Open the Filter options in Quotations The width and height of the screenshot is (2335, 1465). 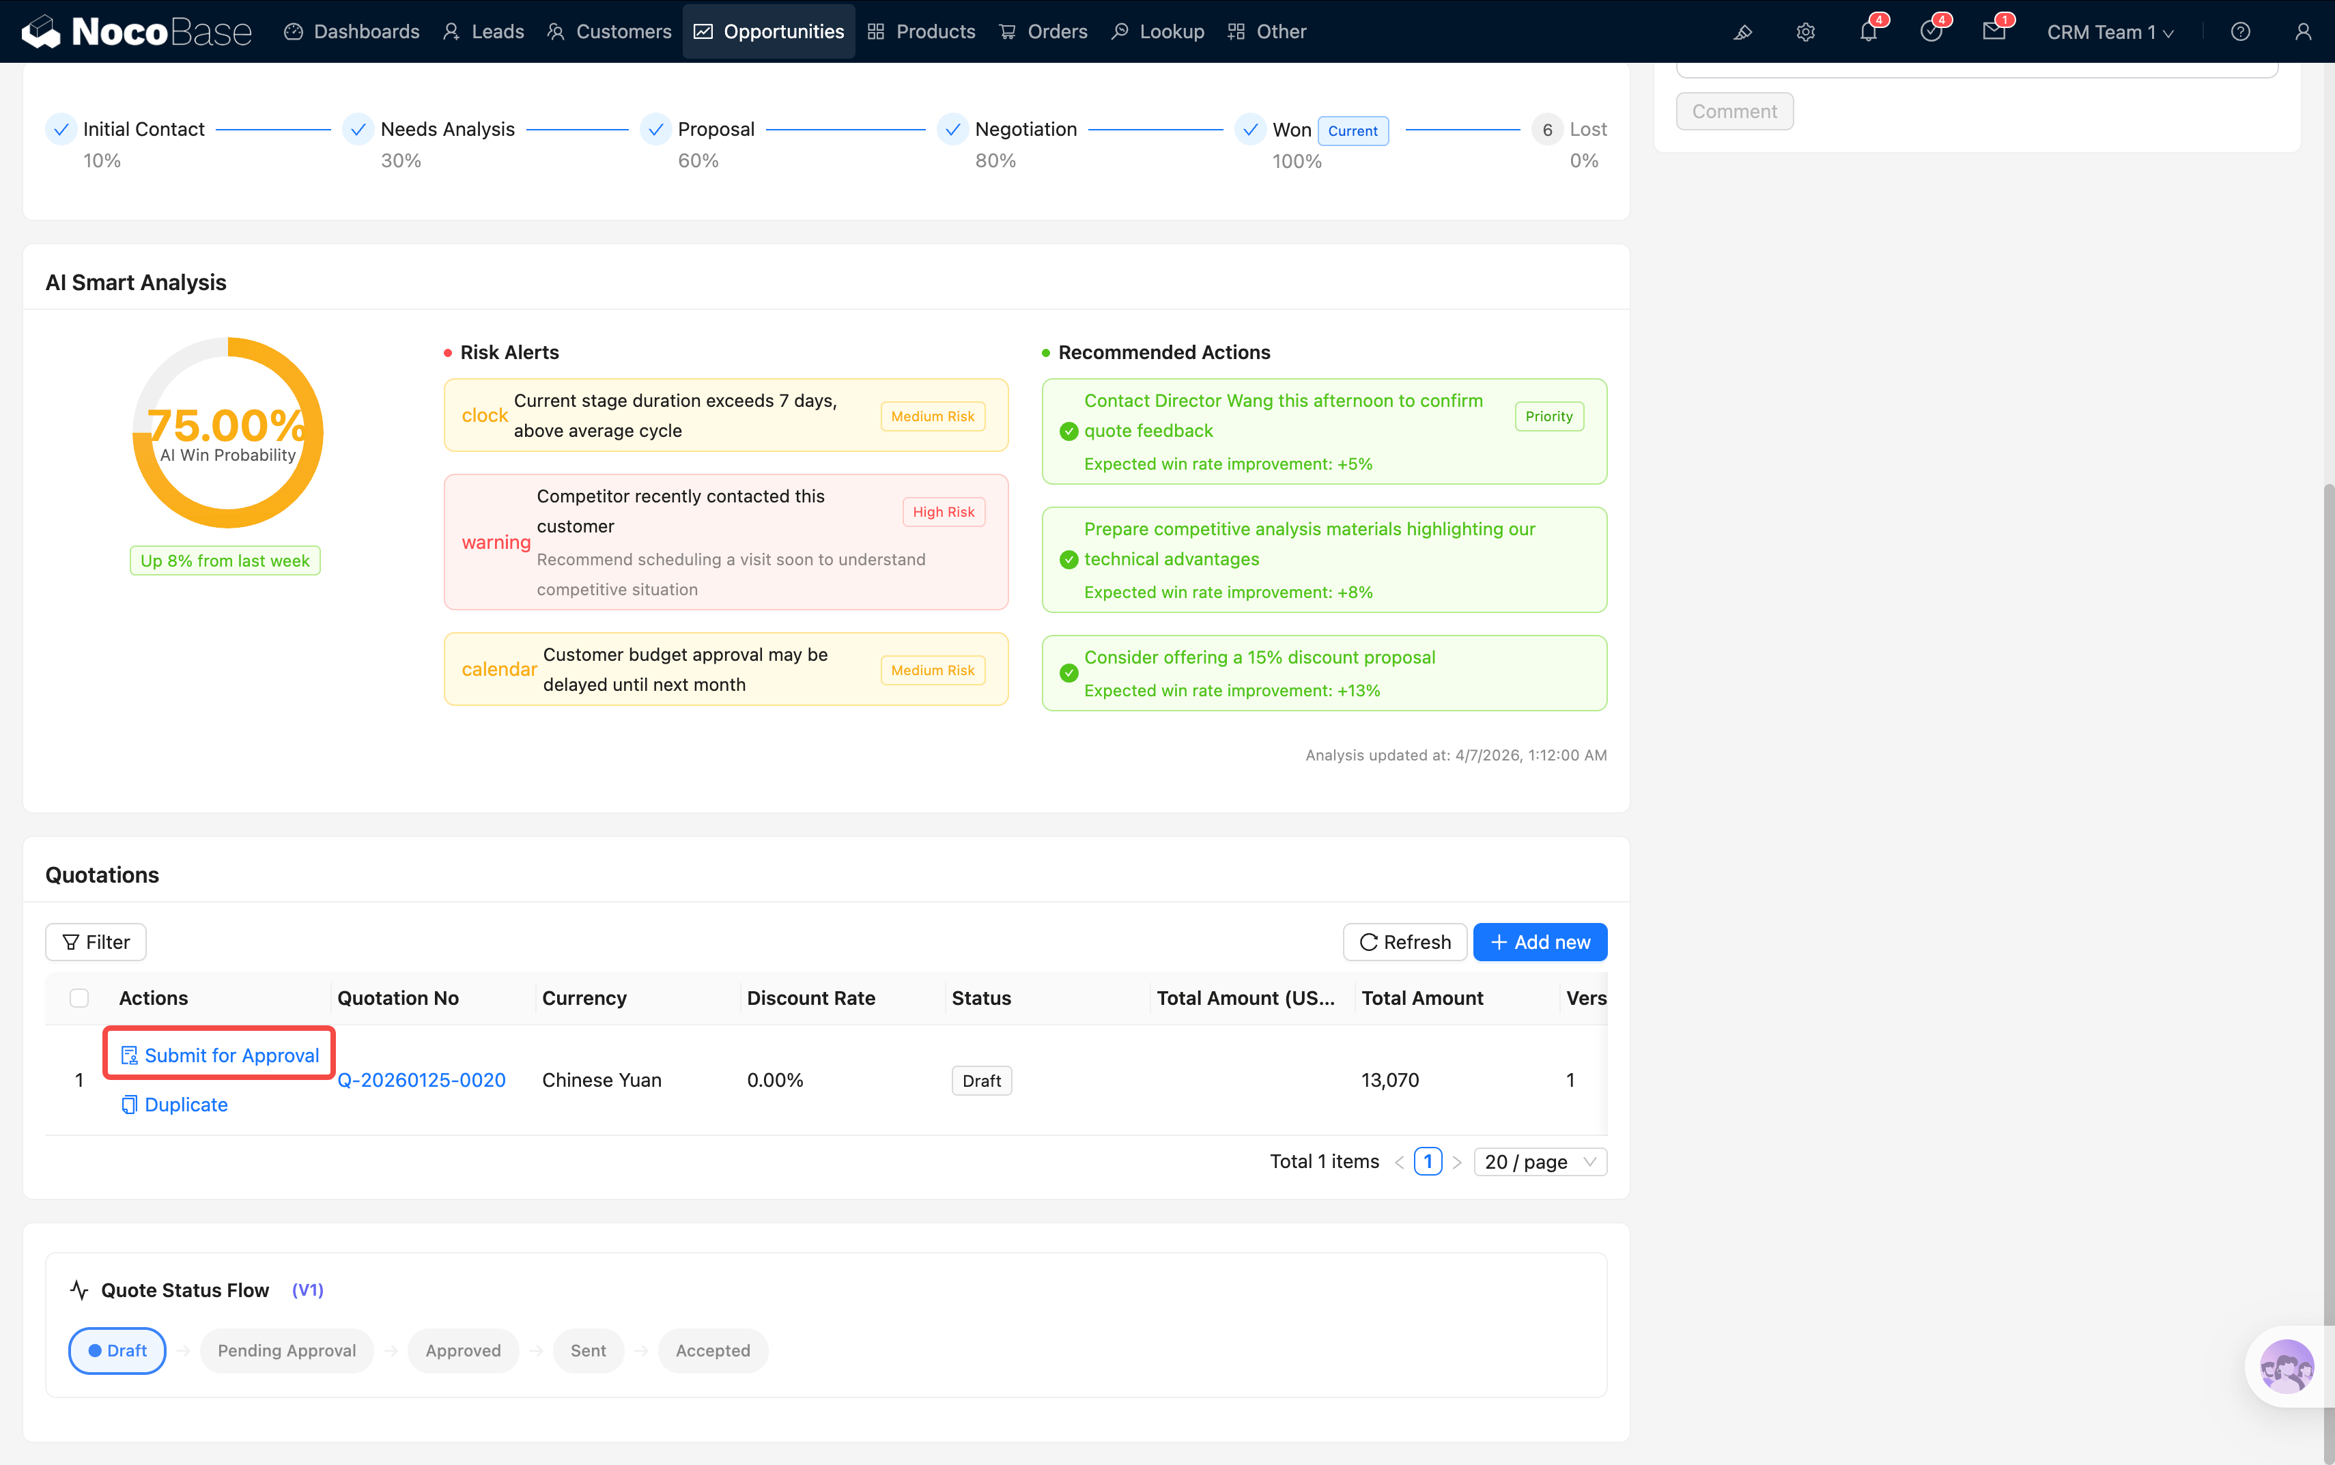[x=96, y=942]
